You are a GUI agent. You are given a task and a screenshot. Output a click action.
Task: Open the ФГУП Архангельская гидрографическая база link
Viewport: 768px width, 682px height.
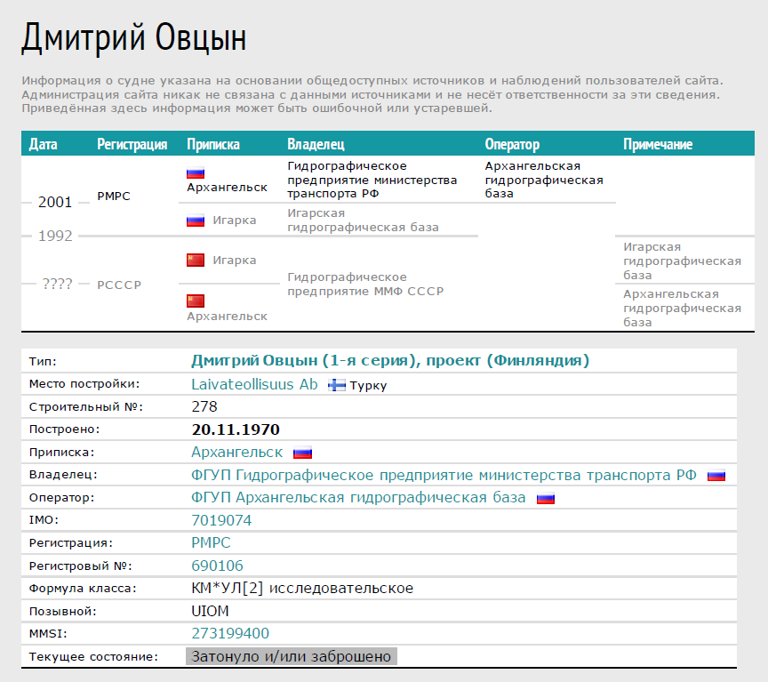tap(358, 498)
